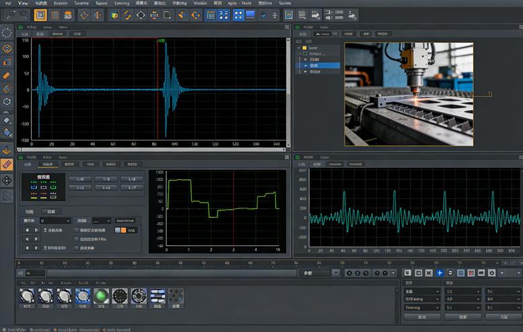Choose the orange pencil tool in left sidebar
Image resolution: width=523 pixels, height=332 pixels.
tap(7, 75)
